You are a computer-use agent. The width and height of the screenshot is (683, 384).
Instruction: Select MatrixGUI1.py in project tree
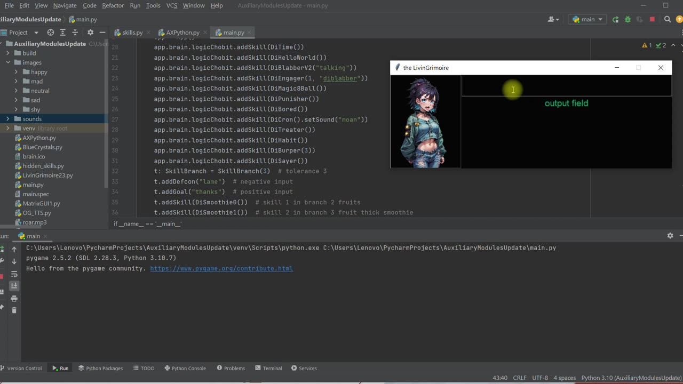[41, 203]
